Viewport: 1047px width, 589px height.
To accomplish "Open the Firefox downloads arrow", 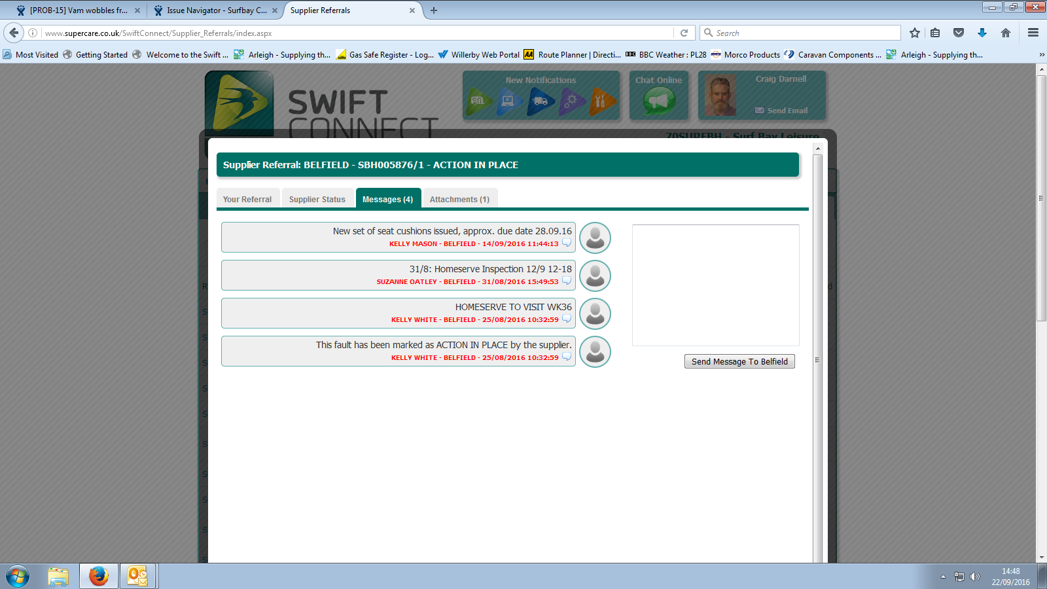I will (x=982, y=33).
